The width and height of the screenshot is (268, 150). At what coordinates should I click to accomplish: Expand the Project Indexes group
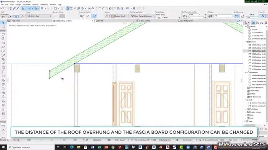(x=246, y=112)
